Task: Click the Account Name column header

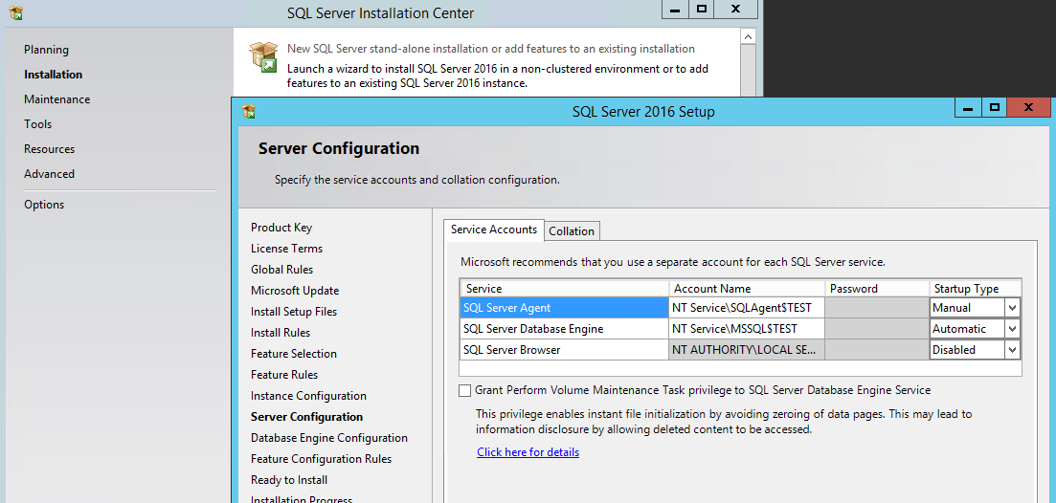Action: (x=747, y=289)
